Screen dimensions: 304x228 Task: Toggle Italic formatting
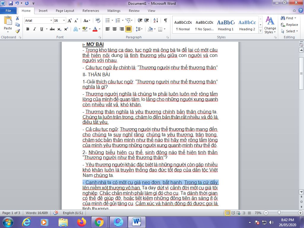pyautogui.click(x=34, y=29)
